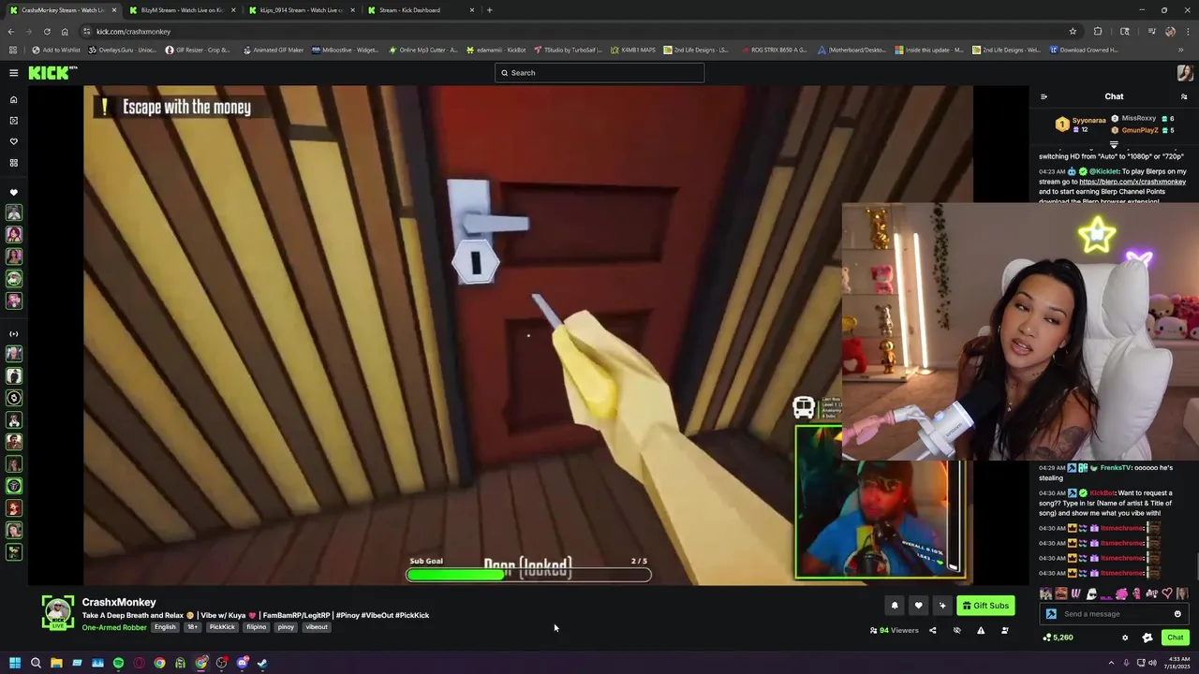Click the 5,260 channel points balance
This screenshot has height=674, width=1199.
pyautogui.click(x=1058, y=637)
